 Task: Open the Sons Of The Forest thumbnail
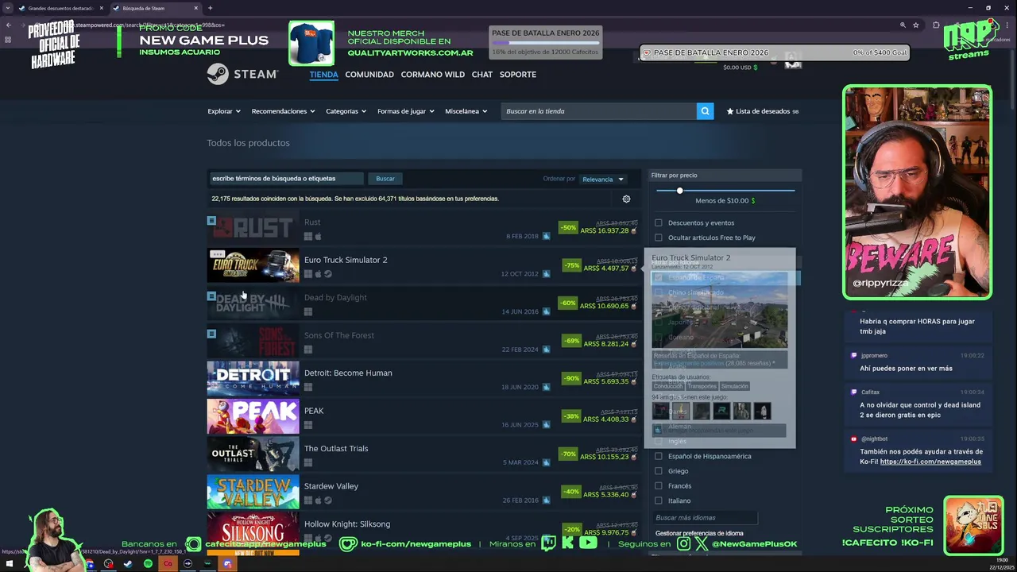tap(253, 342)
